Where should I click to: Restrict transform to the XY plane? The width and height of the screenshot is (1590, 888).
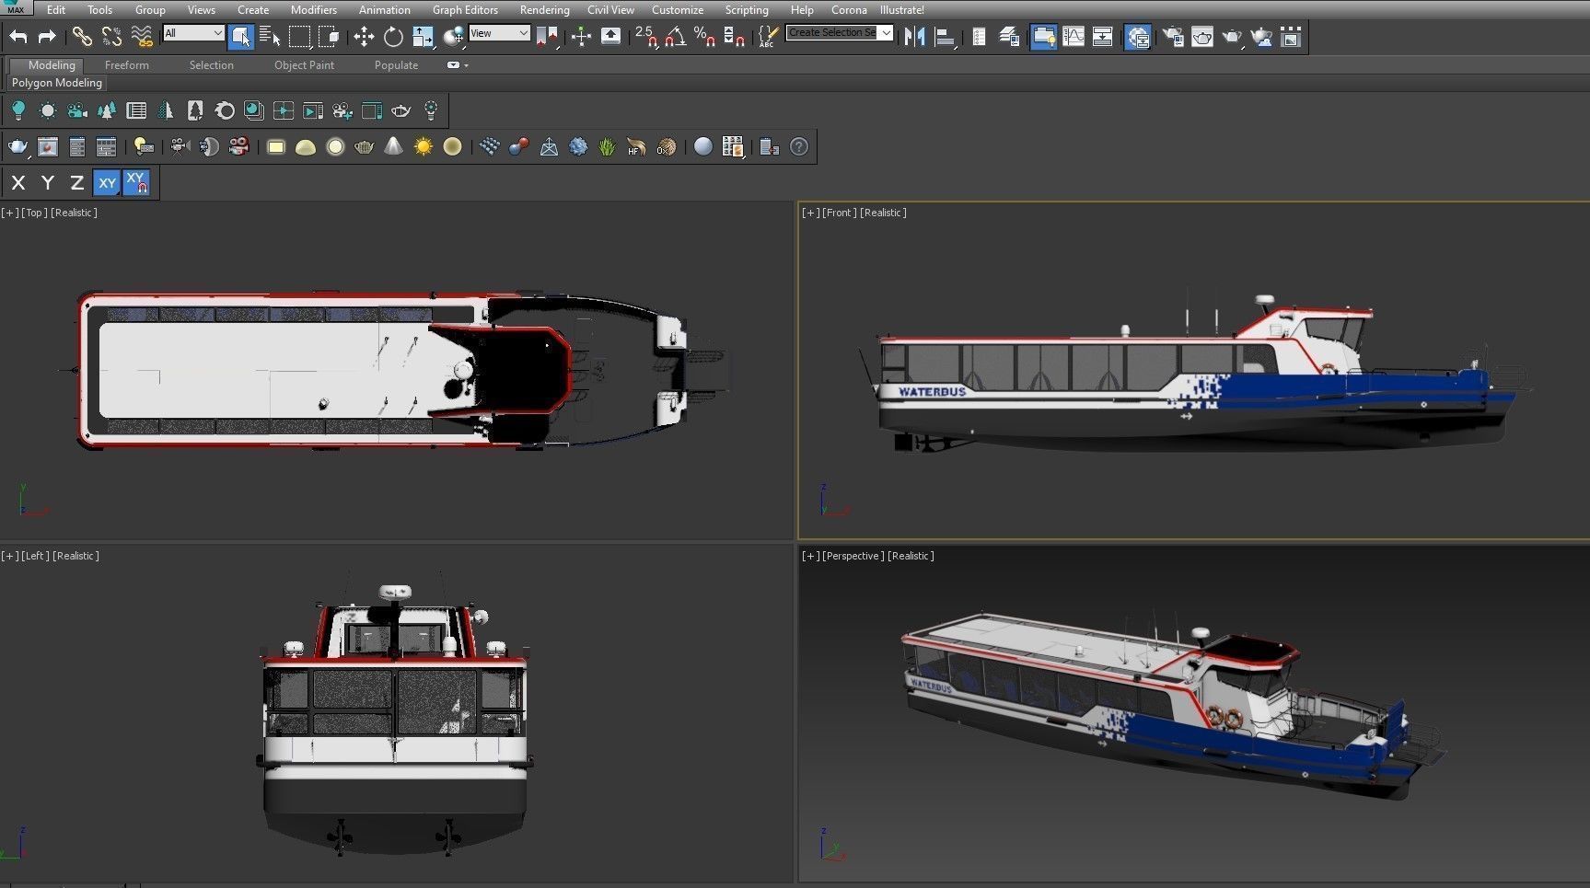point(107,182)
